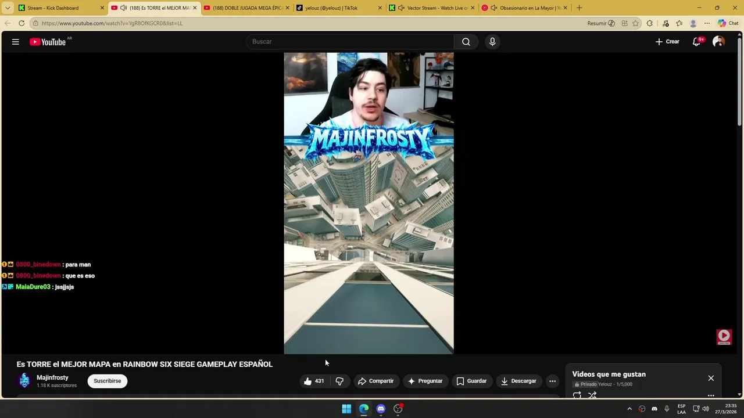View site information lock icon
744x418 pixels.
tap(35, 23)
